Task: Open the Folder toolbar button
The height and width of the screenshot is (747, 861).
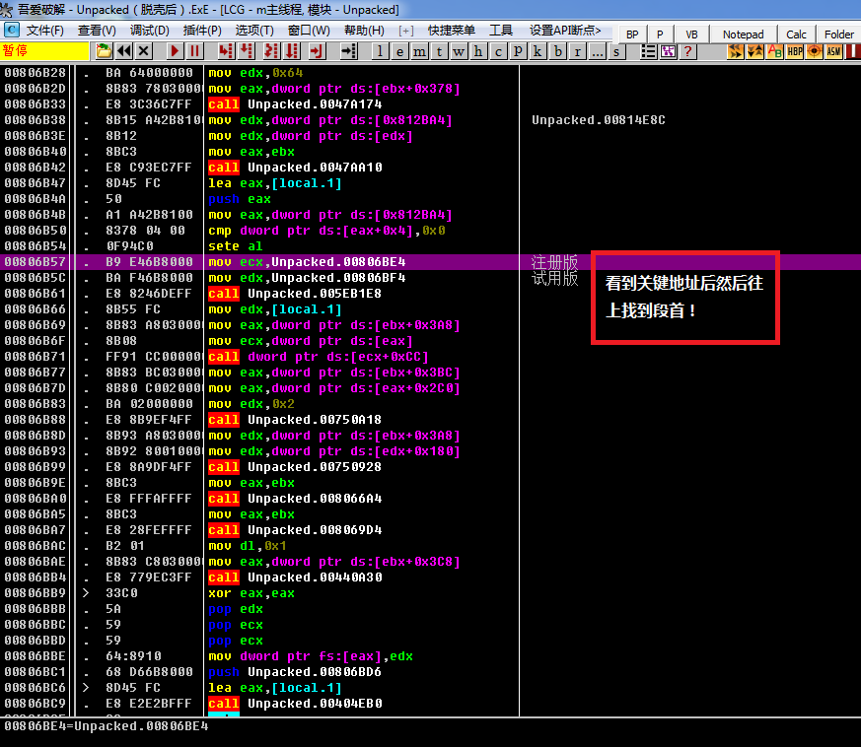Action: 839,34
